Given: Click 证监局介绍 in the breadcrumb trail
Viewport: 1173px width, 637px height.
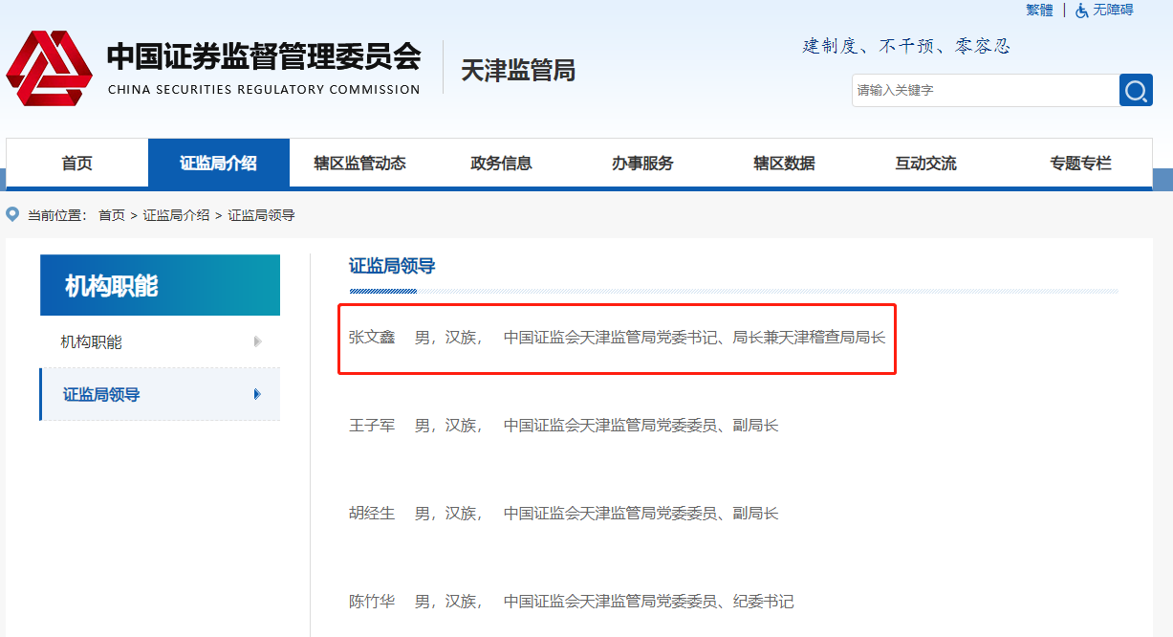Looking at the screenshot, I should coord(177,215).
